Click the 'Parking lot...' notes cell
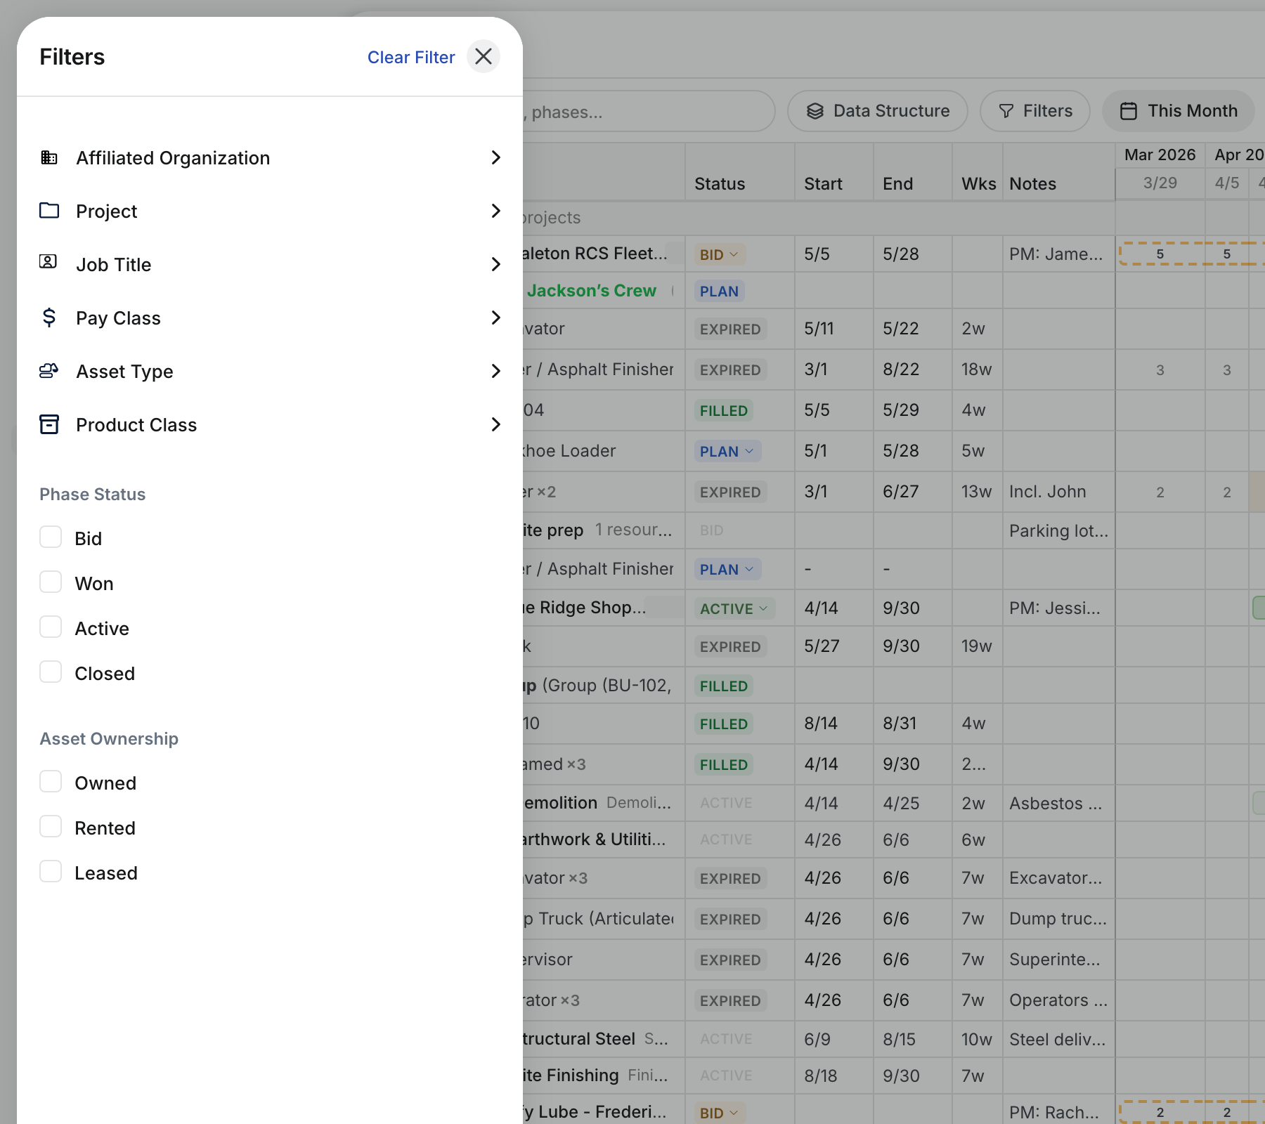The image size is (1265, 1124). pyautogui.click(x=1058, y=531)
